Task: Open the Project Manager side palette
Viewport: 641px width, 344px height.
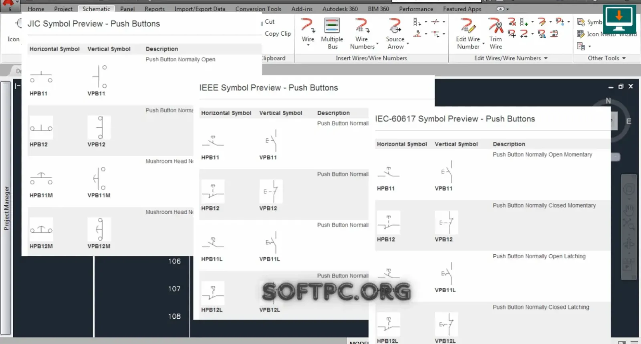Action: click(x=6, y=208)
